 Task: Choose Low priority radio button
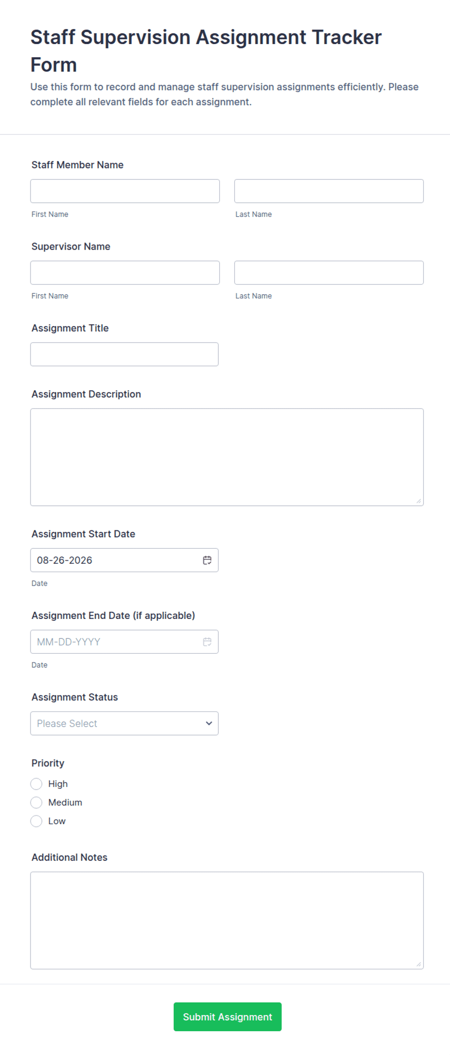pyautogui.click(x=36, y=821)
